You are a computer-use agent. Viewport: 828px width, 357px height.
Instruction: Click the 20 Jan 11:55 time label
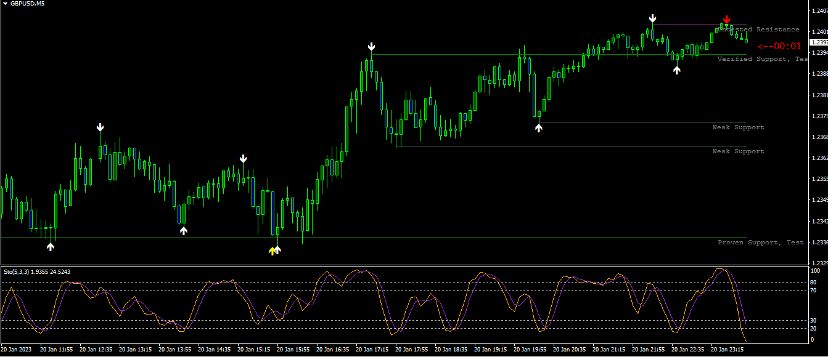click(x=57, y=350)
